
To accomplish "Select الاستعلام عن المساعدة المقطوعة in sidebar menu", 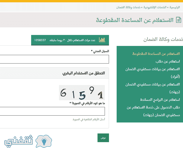I will pos(156,54).
